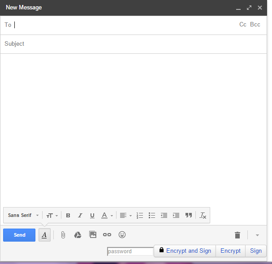The image size is (272, 264).
Task: Toggle italic formatting
Action: pyautogui.click(x=80, y=216)
